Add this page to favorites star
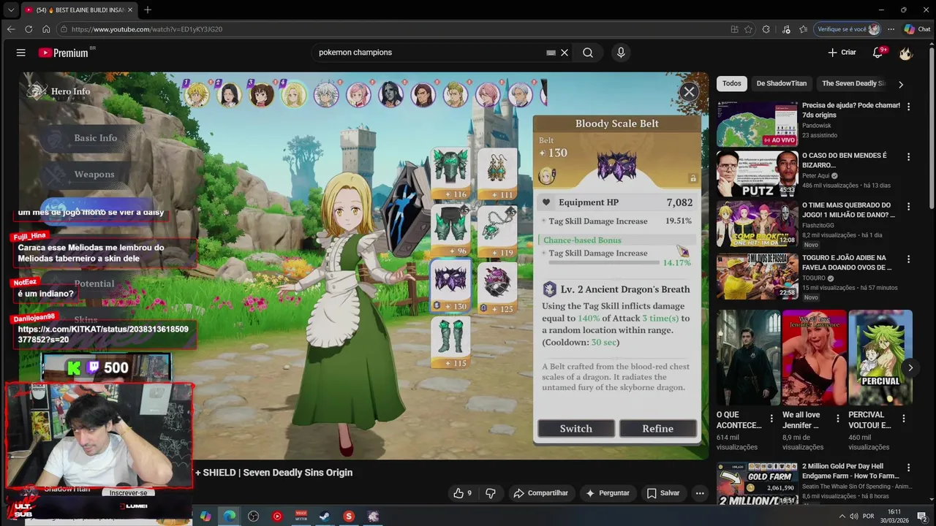The image size is (936, 526). [x=748, y=29]
